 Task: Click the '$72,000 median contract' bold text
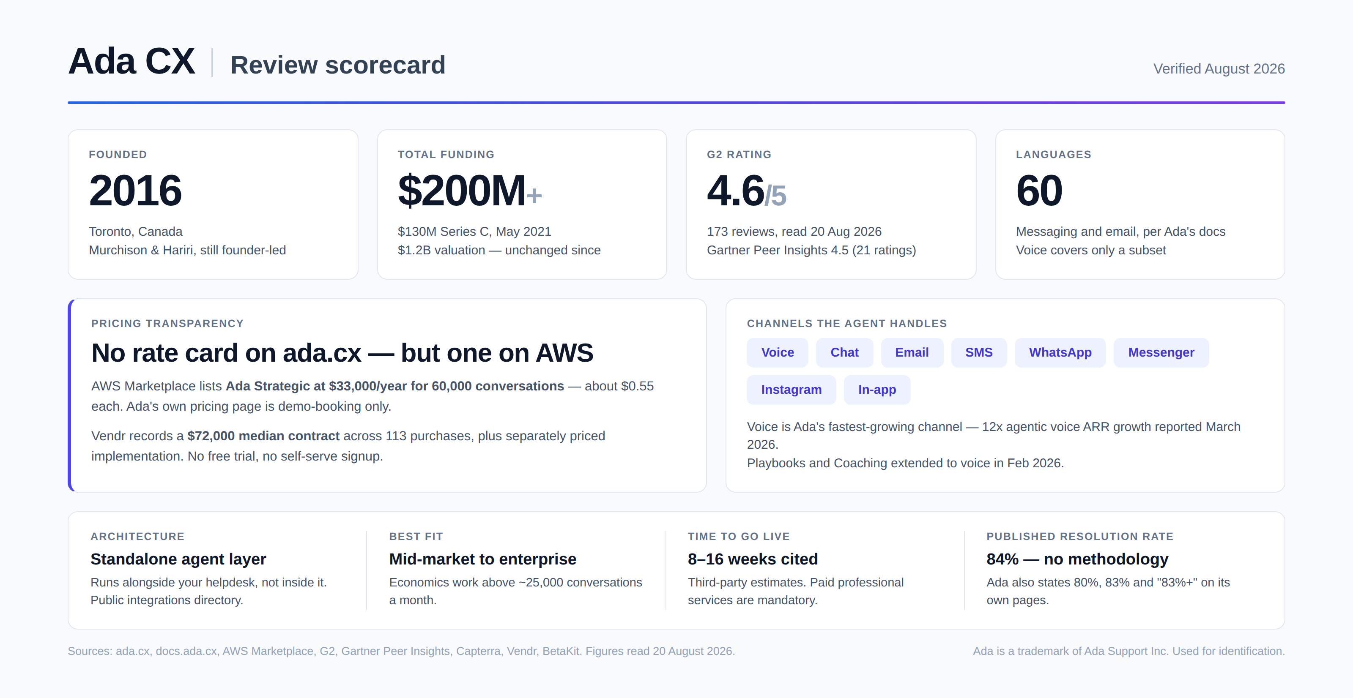click(x=263, y=436)
